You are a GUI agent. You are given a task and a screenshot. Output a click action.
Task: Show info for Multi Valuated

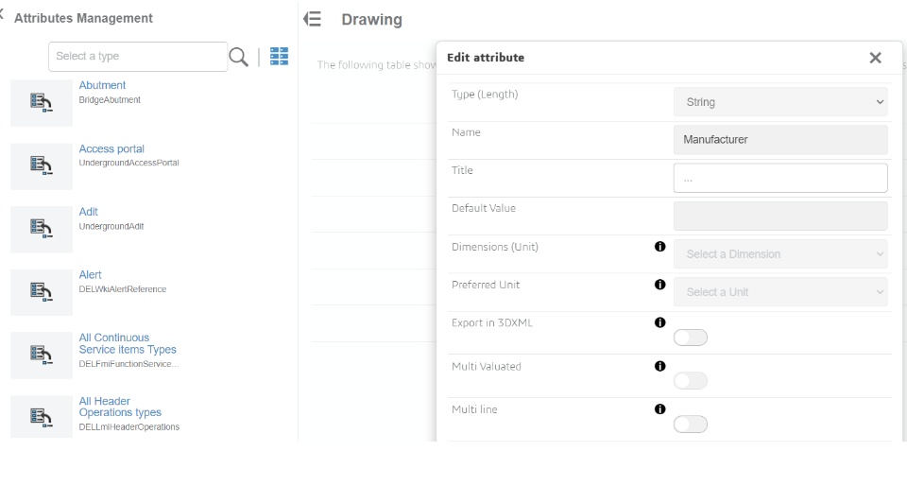click(x=660, y=366)
